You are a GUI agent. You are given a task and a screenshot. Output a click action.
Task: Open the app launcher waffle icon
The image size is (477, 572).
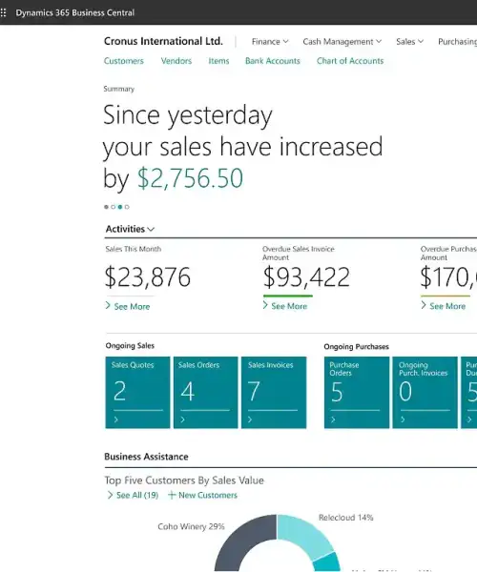tap(3, 12)
